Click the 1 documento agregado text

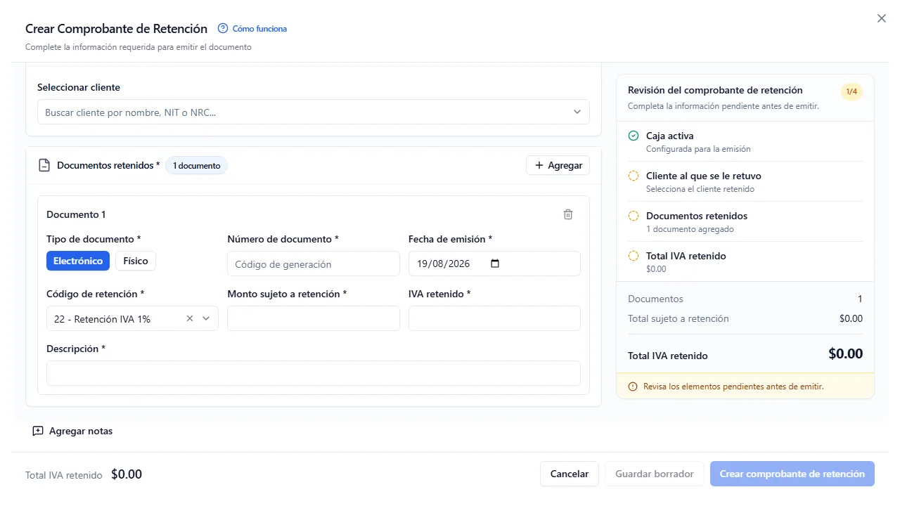[x=690, y=229]
